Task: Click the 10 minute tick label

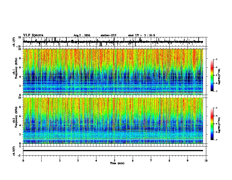Action: pyautogui.click(x=206, y=161)
